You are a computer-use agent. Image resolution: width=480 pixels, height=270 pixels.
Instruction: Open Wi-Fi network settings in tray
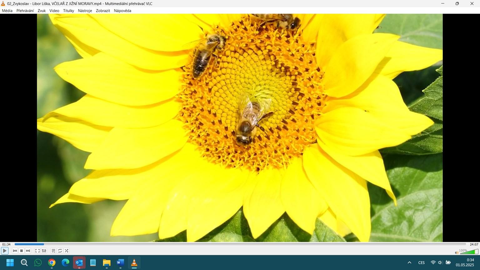[433, 262]
